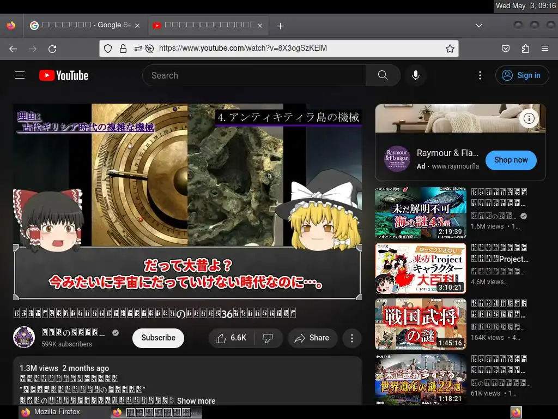The image size is (558, 419).
Task: Open the clock showing Wed May 3, 09:16
Action: pyautogui.click(x=526, y=5)
